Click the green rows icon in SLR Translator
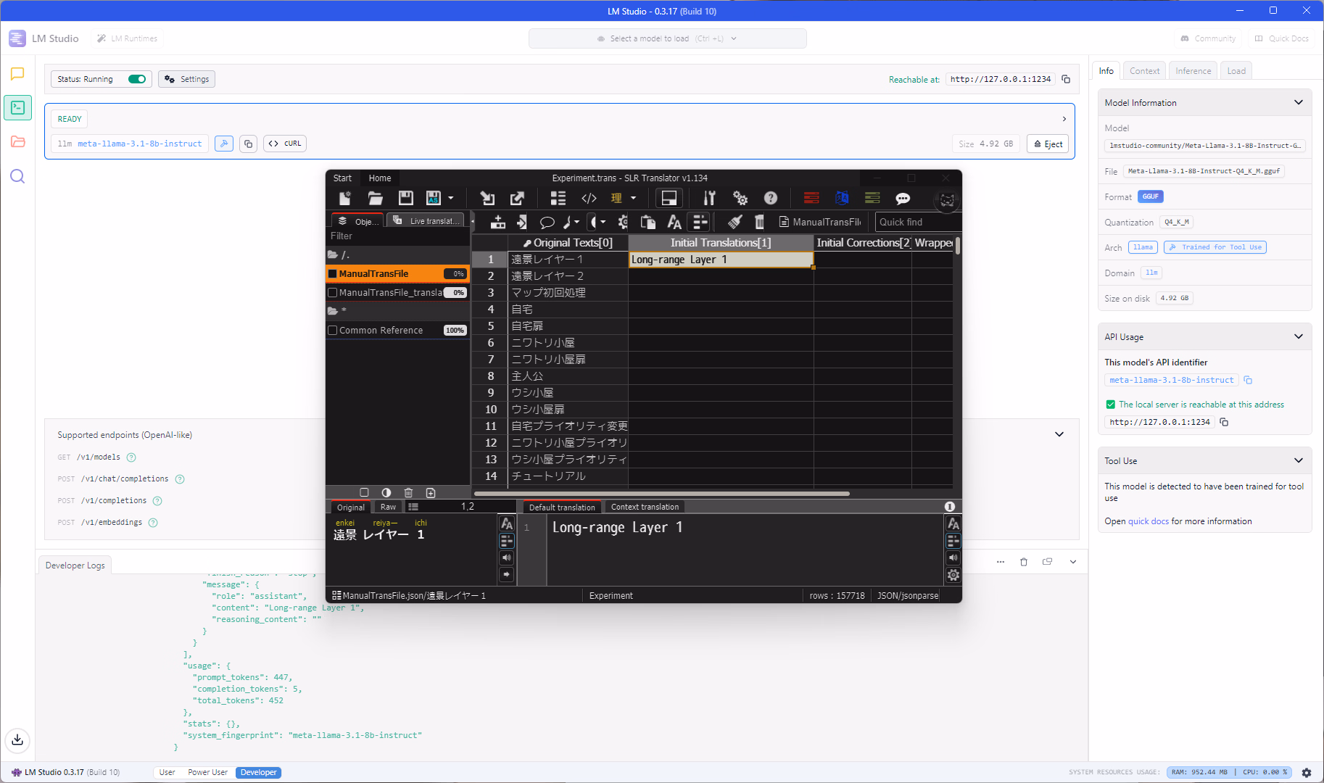The width and height of the screenshot is (1324, 783). pos(872,198)
